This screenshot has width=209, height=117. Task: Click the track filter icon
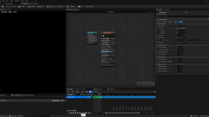tap(81, 95)
